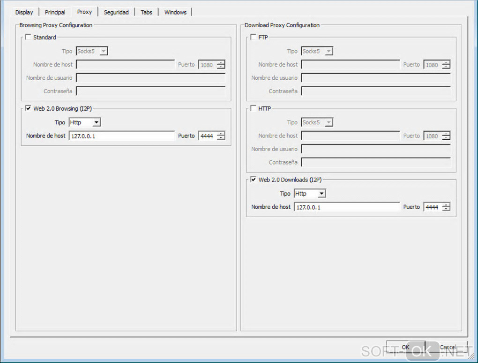478x363 pixels.
Task: Click Nombre de host field under FTP
Action: (x=351, y=65)
